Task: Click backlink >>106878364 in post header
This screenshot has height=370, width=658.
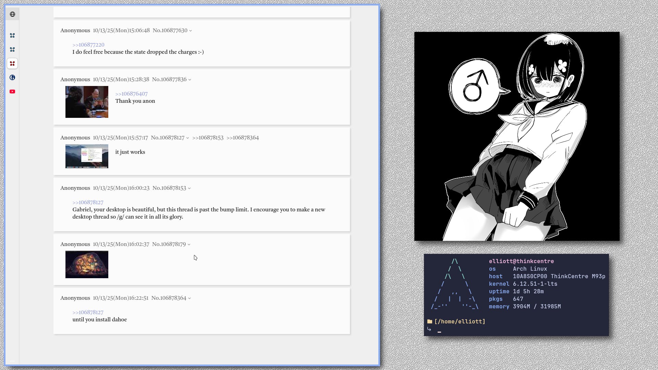Action: coord(242,138)
